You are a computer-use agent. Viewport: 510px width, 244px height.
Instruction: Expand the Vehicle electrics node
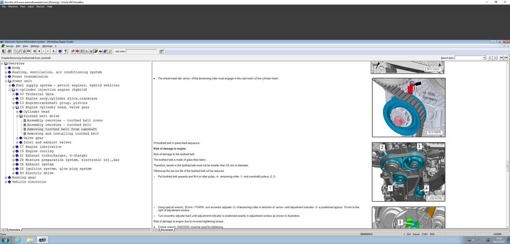pos(6,182)
